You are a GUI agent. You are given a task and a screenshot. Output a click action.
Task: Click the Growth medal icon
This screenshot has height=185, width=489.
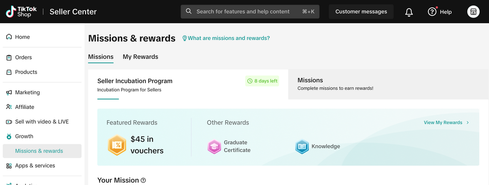click(x=9, y=136)
